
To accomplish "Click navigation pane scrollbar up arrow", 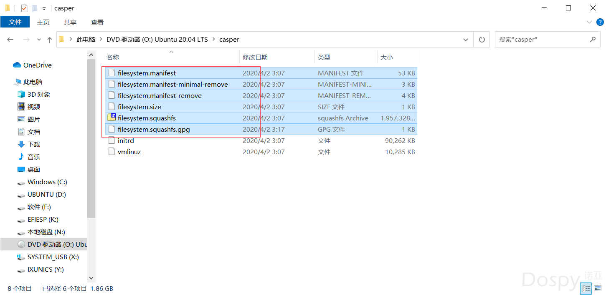I will click(x=91, y=55).
